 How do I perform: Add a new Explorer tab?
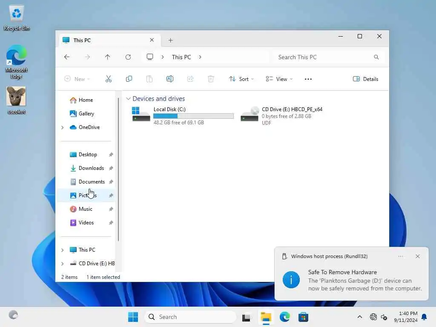(x=171, y=40)
